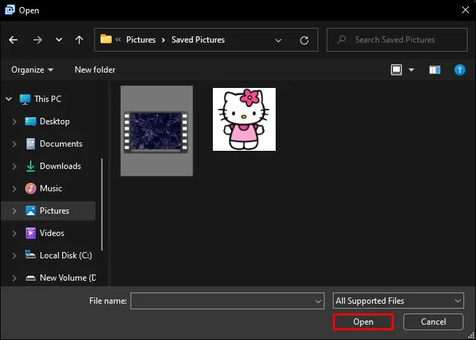Expand the Local Disk (C:) node
Screen dimensions: 476x340
point(14,256)
